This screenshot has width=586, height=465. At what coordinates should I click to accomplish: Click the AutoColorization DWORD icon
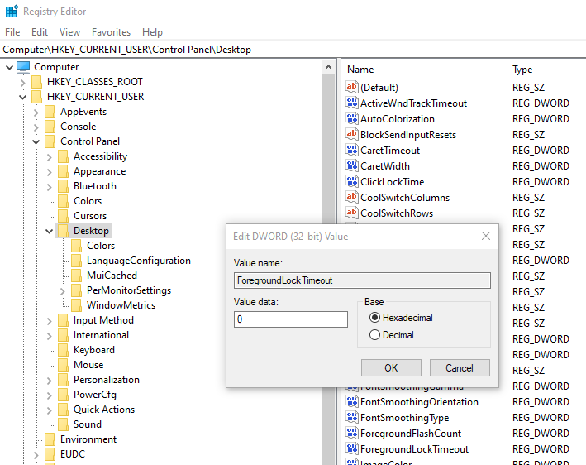point(351,118)
